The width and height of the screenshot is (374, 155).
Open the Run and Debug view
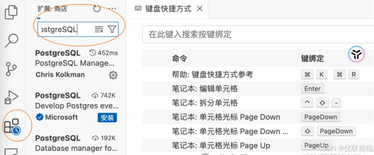click(11, 97)
